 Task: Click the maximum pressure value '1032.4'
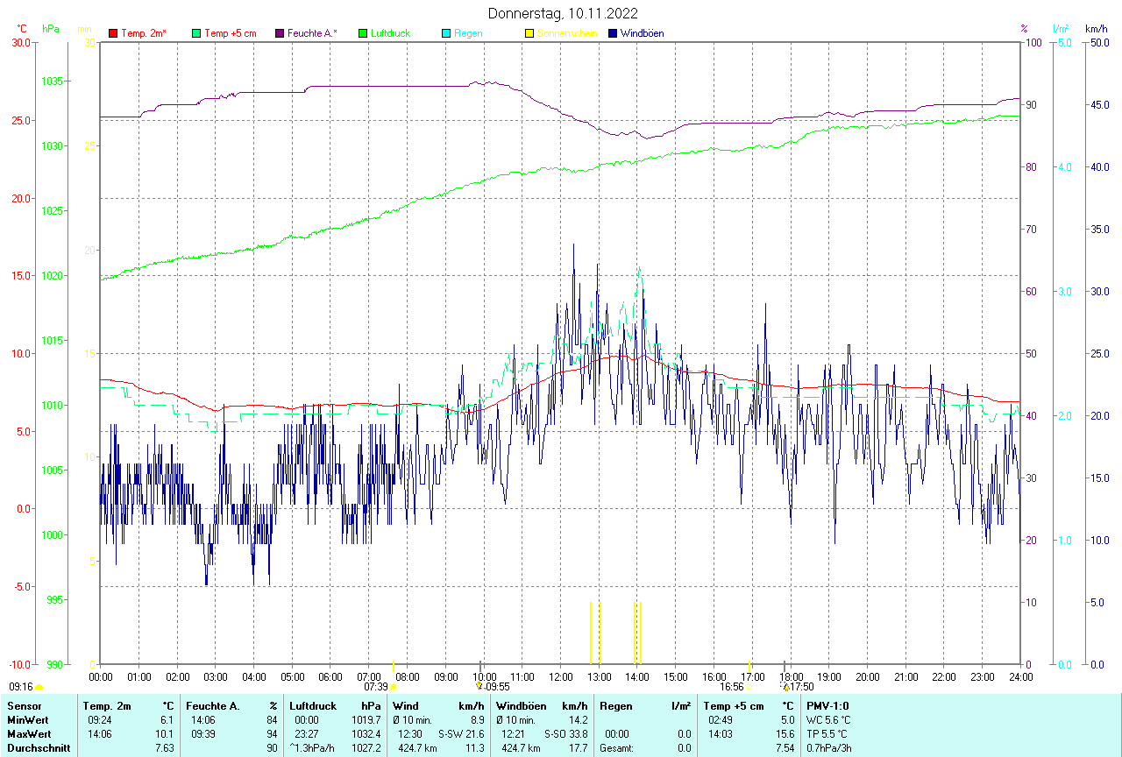click(x=366, y=734)
